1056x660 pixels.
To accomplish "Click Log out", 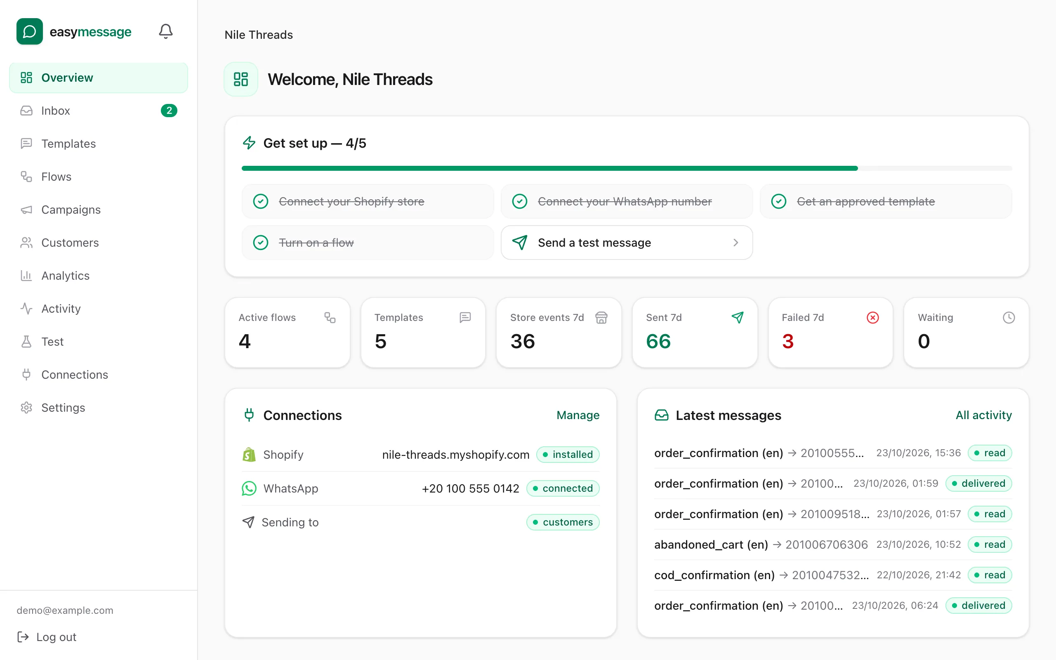I will [47, 637].
